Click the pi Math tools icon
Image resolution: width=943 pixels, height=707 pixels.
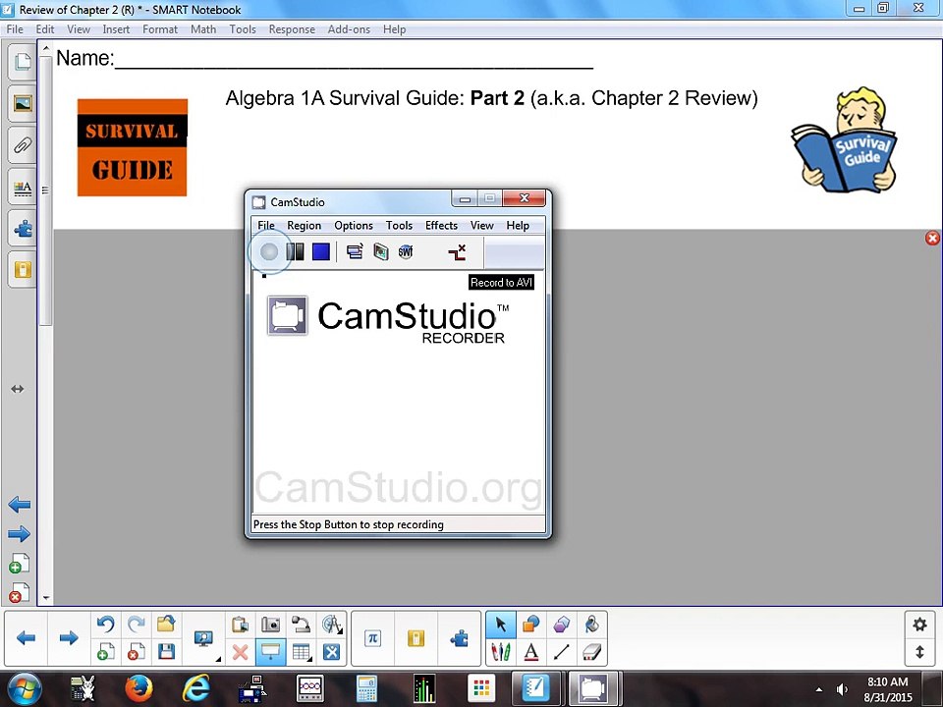pyautogui.click(x=373, y=638)
